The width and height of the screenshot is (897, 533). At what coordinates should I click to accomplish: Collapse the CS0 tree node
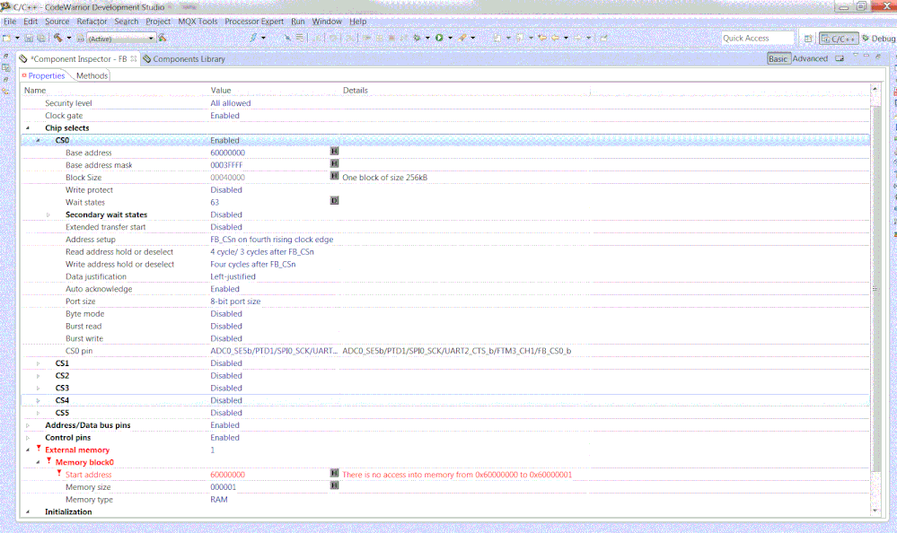38,141
